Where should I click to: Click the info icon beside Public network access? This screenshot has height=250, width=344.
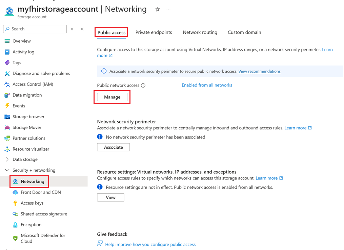[143, 85]
